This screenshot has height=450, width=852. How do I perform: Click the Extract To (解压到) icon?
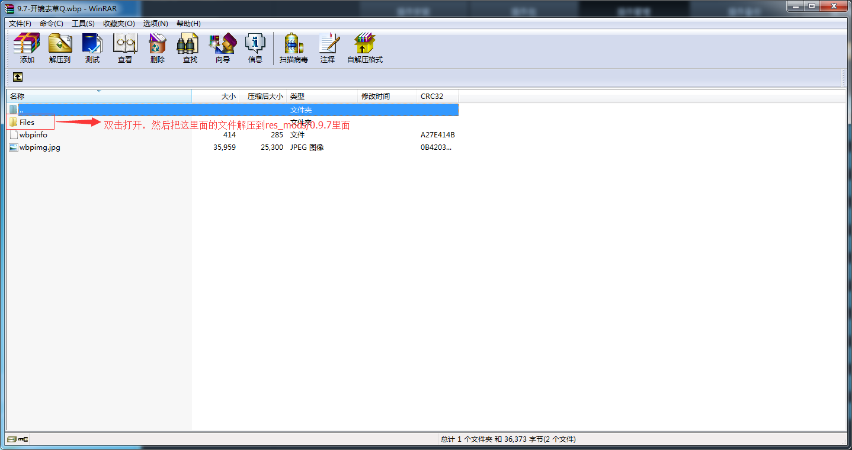[60, 48]
